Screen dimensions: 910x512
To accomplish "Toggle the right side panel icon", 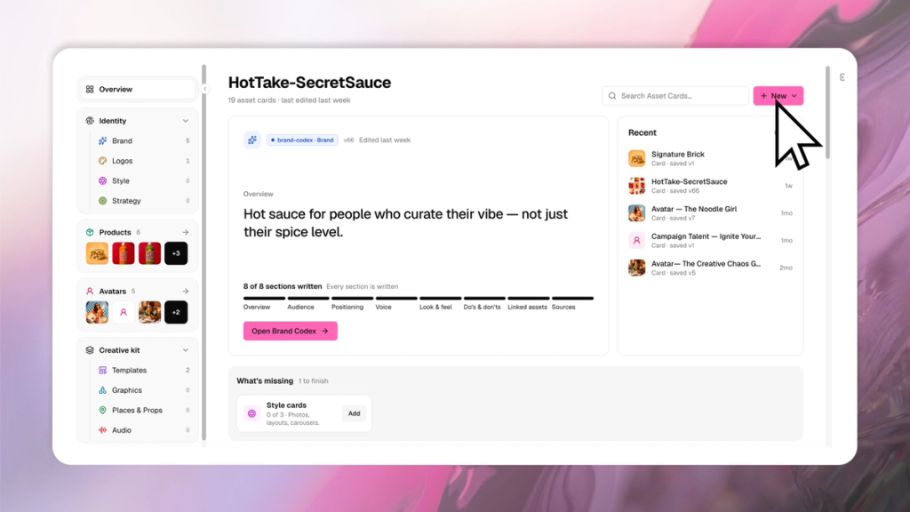I will click(842, 77).
